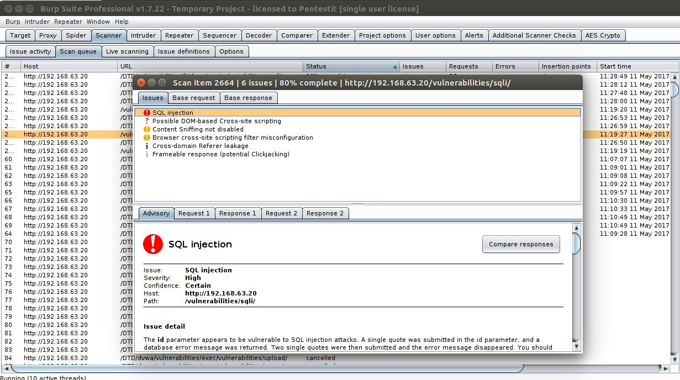Click the Status column sort arrow
The image size is (680, 380).
[396, 66]
